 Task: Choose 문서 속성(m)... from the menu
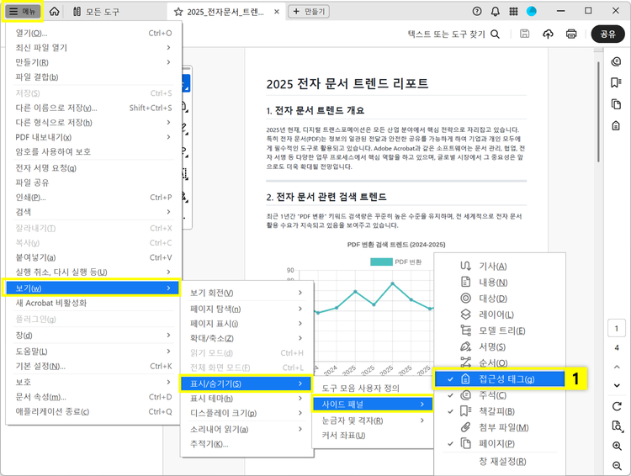pyautogui.click(x=93, y=397)
